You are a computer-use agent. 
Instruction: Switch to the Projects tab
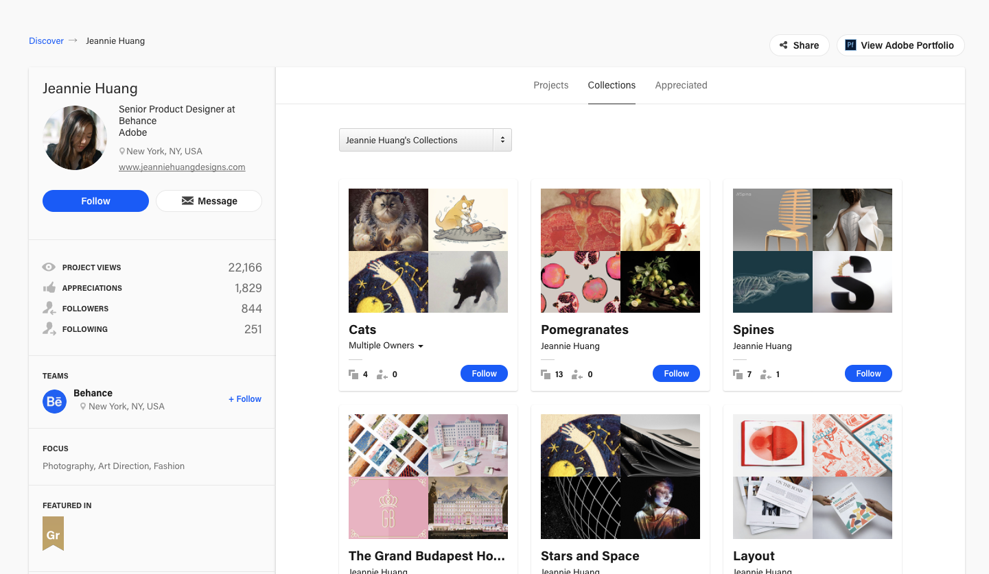[551, 85]
